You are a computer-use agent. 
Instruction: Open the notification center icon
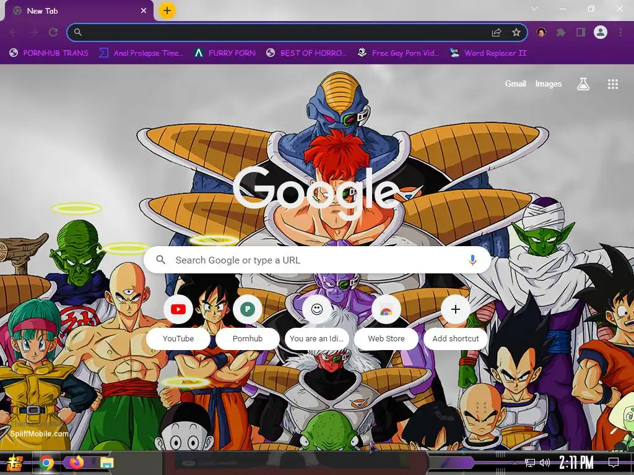pyautogui.click(x=614, y=463)
